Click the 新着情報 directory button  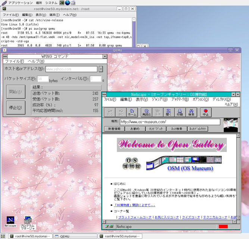coord(114,129)
